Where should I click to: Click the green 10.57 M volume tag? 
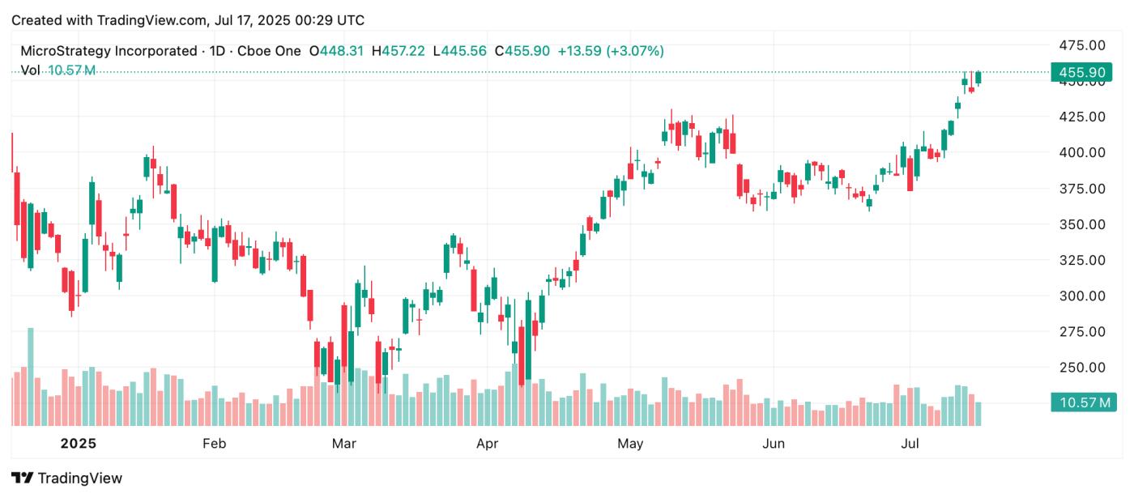pos(1081,402)
